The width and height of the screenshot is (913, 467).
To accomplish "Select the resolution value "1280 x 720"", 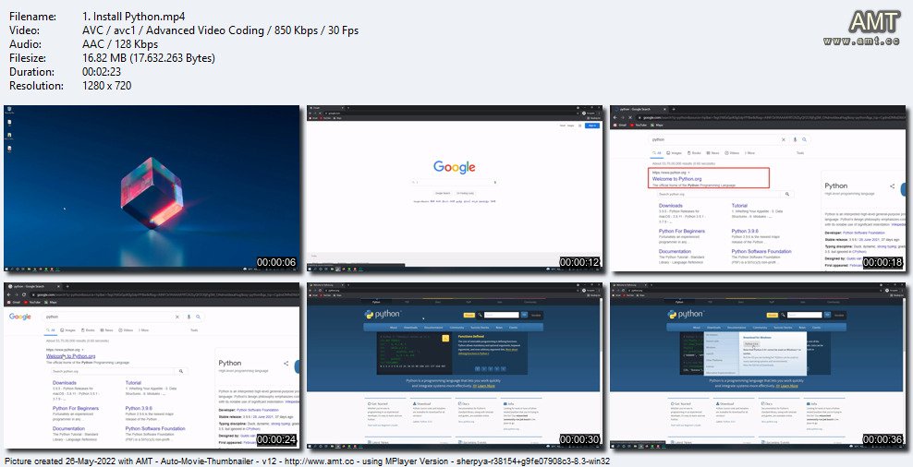I will (107, 86).
